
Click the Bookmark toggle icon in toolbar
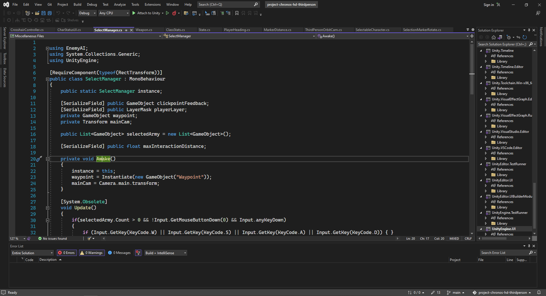237,13
